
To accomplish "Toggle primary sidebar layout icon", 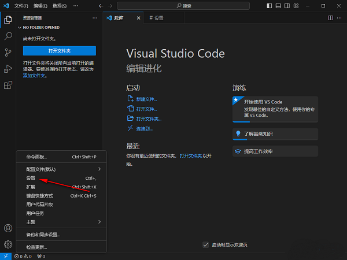I will pos(271,5).
